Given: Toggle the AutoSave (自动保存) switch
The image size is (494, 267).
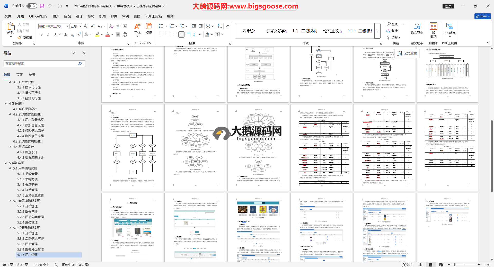Looking at the screenshot, I should point(32,6).
